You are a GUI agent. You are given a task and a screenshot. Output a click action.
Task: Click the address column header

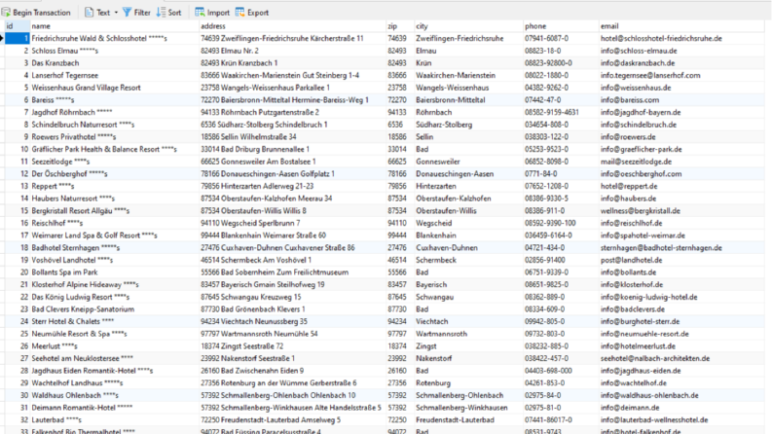292,26
